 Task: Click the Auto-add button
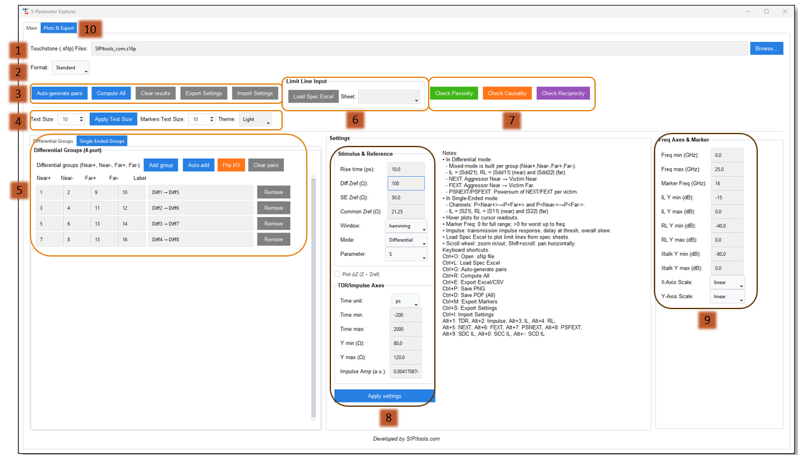198,165
